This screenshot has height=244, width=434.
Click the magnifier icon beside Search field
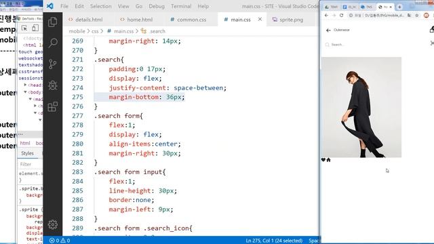327,45
